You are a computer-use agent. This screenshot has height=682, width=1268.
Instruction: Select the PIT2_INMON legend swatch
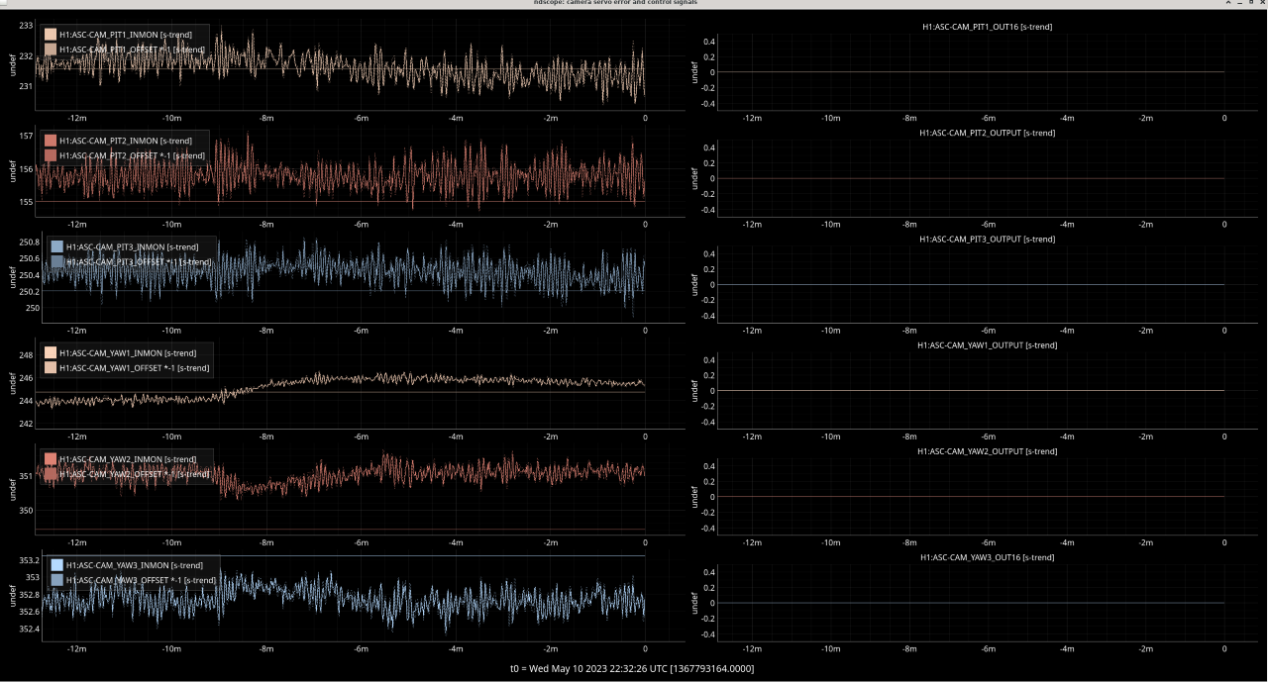pyautogui.click(x=51, y=141)
